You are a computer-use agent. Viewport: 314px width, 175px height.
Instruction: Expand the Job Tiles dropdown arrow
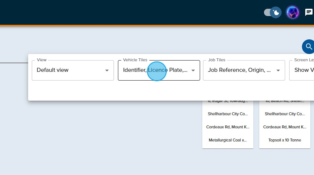click(x=278, y=70)
